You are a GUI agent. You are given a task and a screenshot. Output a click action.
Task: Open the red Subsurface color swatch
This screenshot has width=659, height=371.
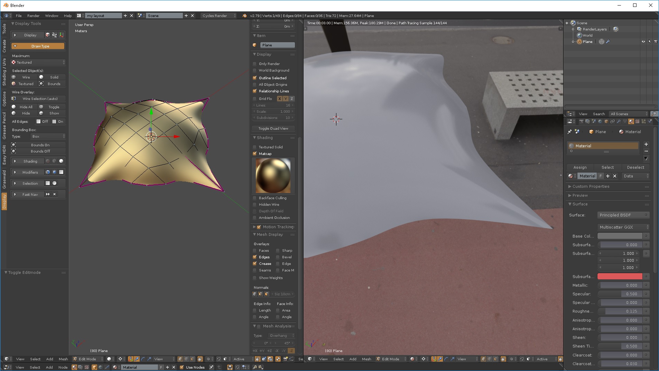point(620,277)
